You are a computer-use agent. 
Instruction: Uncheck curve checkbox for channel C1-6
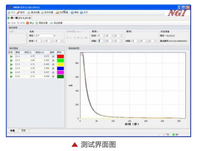click(x=53, y=76)
